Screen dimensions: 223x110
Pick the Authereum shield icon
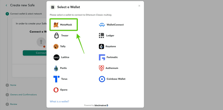coord(101,68)
